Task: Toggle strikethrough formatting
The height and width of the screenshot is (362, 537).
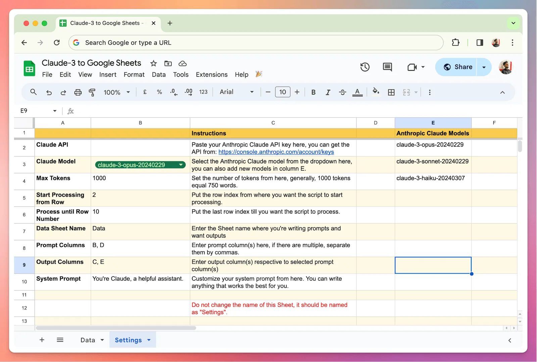Action: click(342, 92)
